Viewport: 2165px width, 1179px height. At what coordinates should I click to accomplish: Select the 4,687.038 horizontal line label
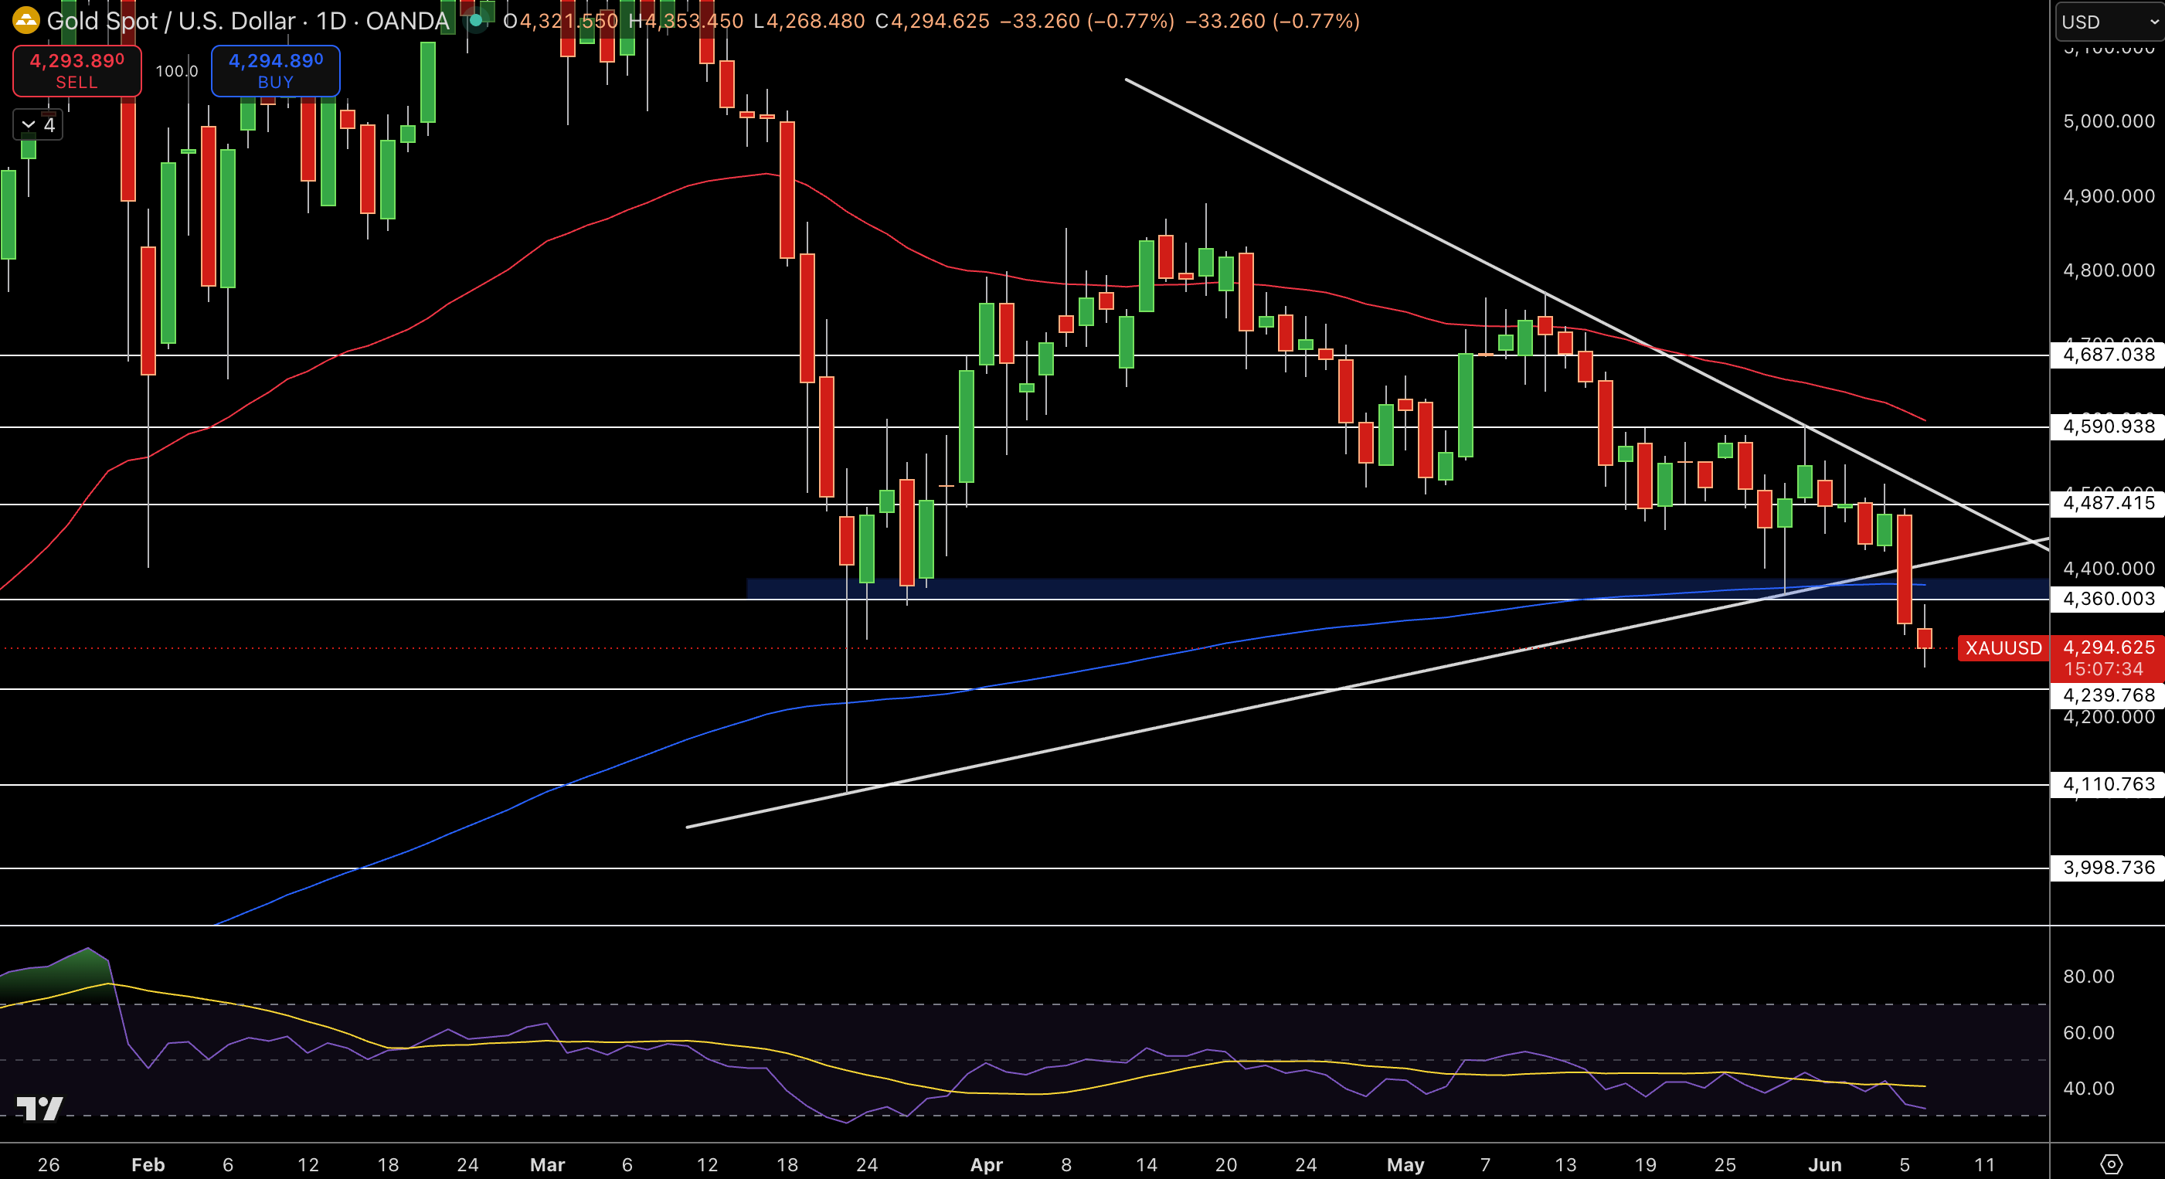click(2108, 355)
